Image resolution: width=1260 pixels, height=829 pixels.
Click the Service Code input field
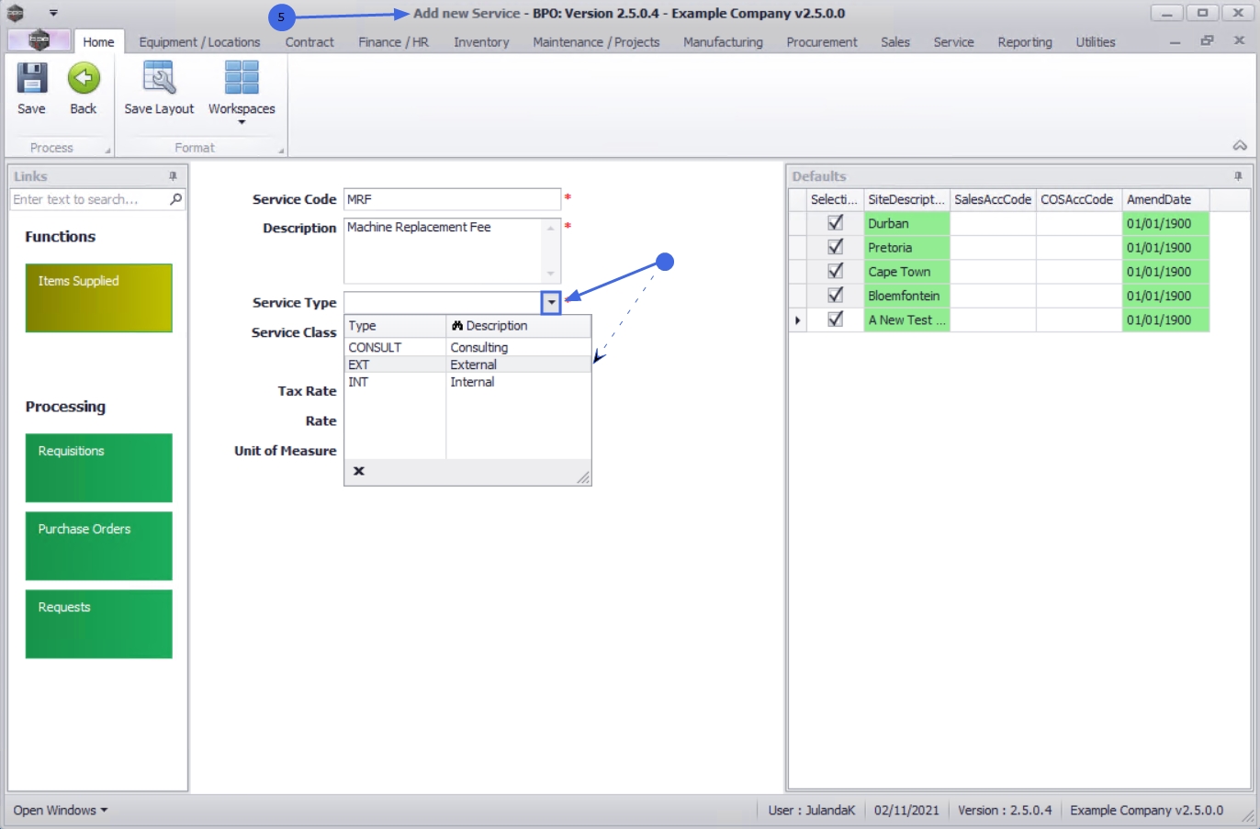pos(452,199)
